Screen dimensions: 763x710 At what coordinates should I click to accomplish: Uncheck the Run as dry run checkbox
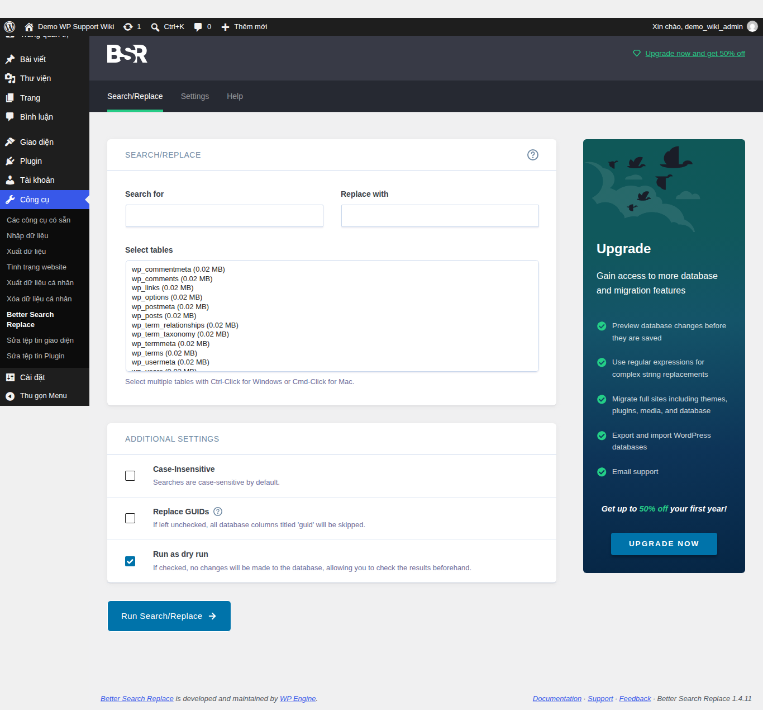tap(130, 561)
